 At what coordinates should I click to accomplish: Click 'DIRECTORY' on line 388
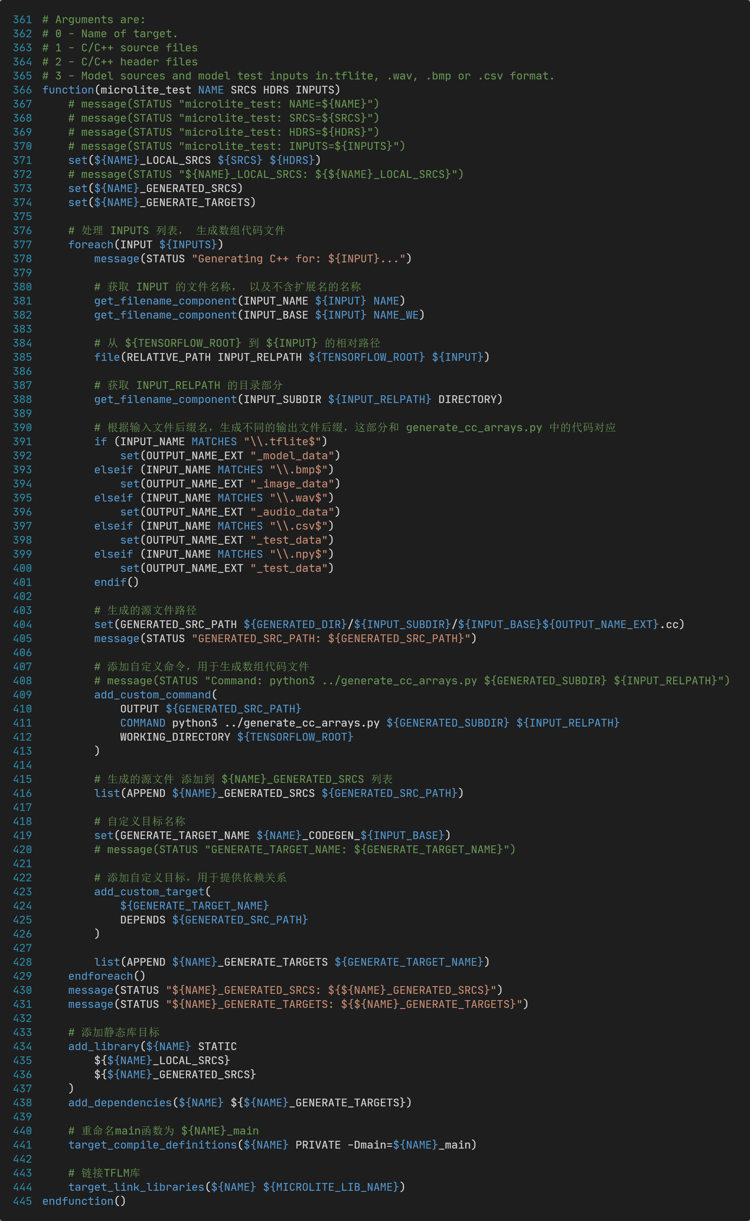(467, 399)
